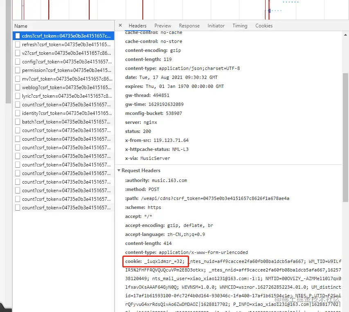Select the lyric?csrf_token request
Viewport: 349px width, 312px height.
point(63,96)
